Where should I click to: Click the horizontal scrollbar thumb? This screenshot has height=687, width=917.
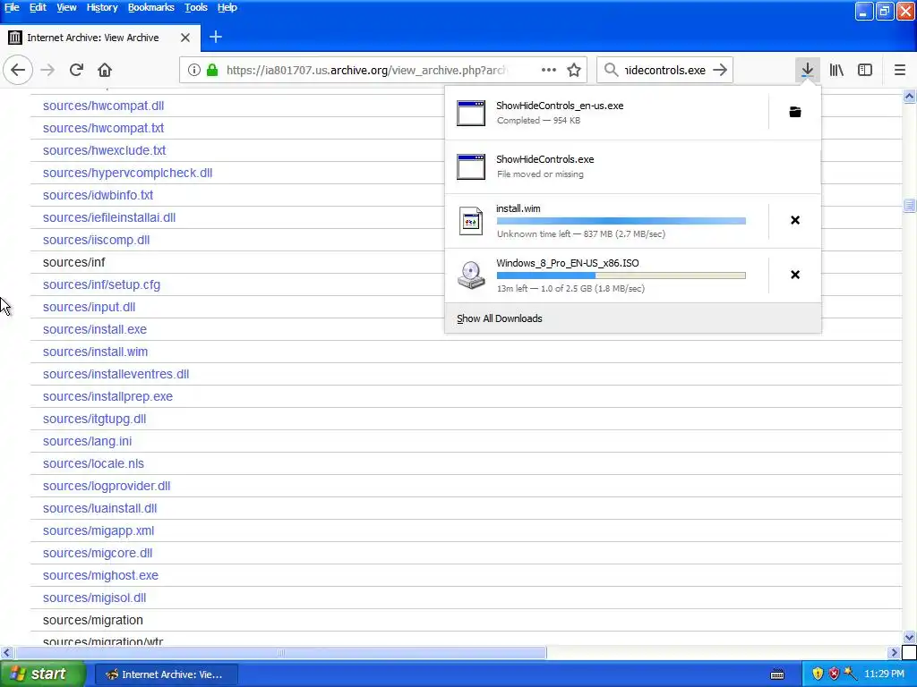point(280,652)
